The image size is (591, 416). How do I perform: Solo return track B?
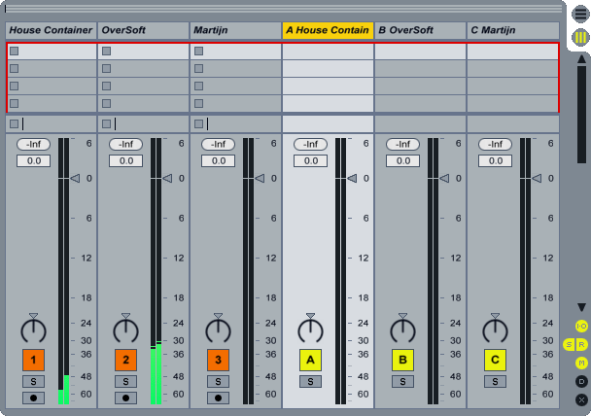click(x=402, y=381)
